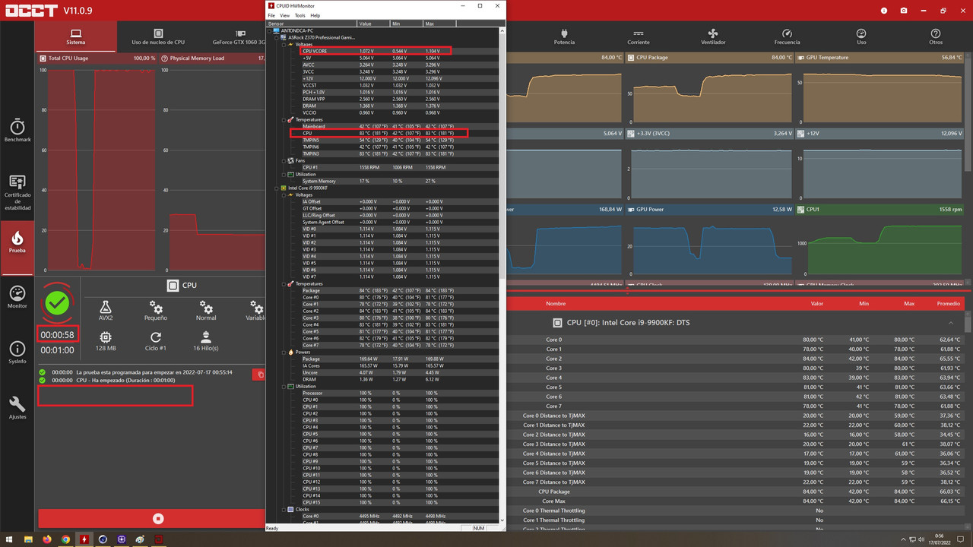Open Certificado de estabilidad in OCCT sidebar
This screenshot has width=973, height=547.
[x=17, y=192]
